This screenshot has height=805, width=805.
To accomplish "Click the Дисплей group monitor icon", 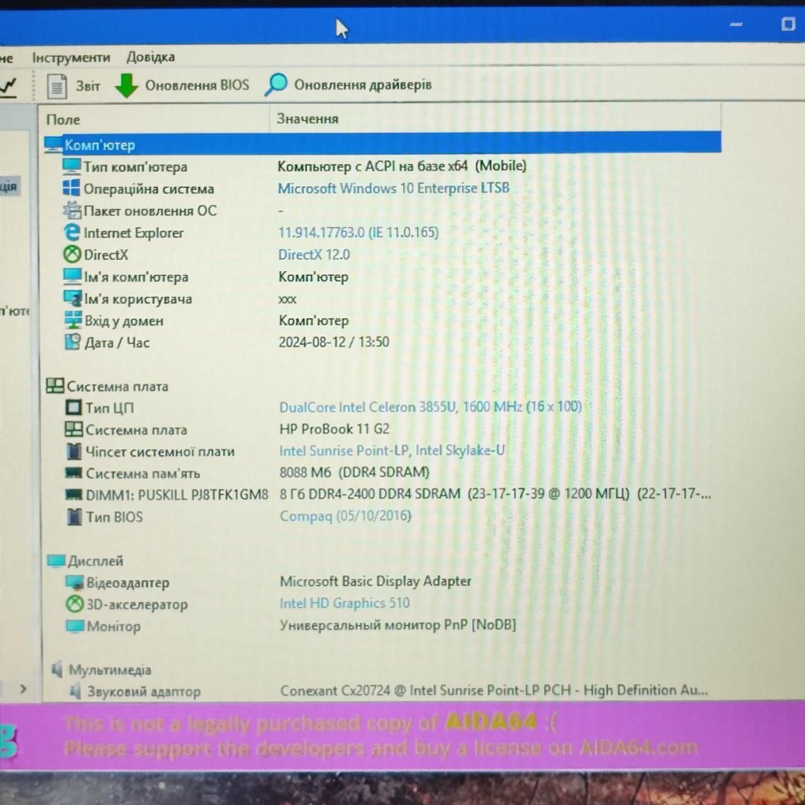I will coord(56,560).
